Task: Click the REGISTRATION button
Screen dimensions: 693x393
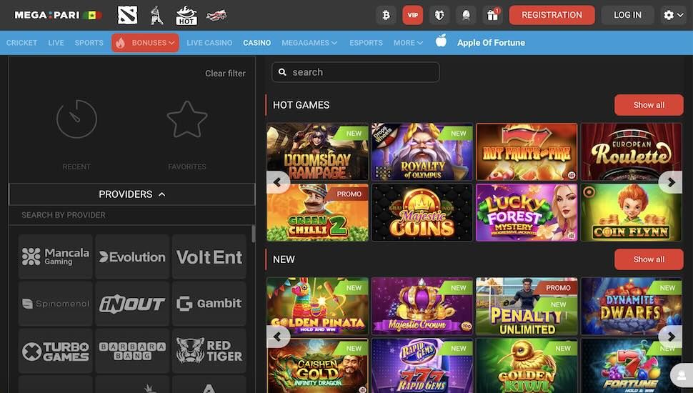Action: click(x=552, y=15)
